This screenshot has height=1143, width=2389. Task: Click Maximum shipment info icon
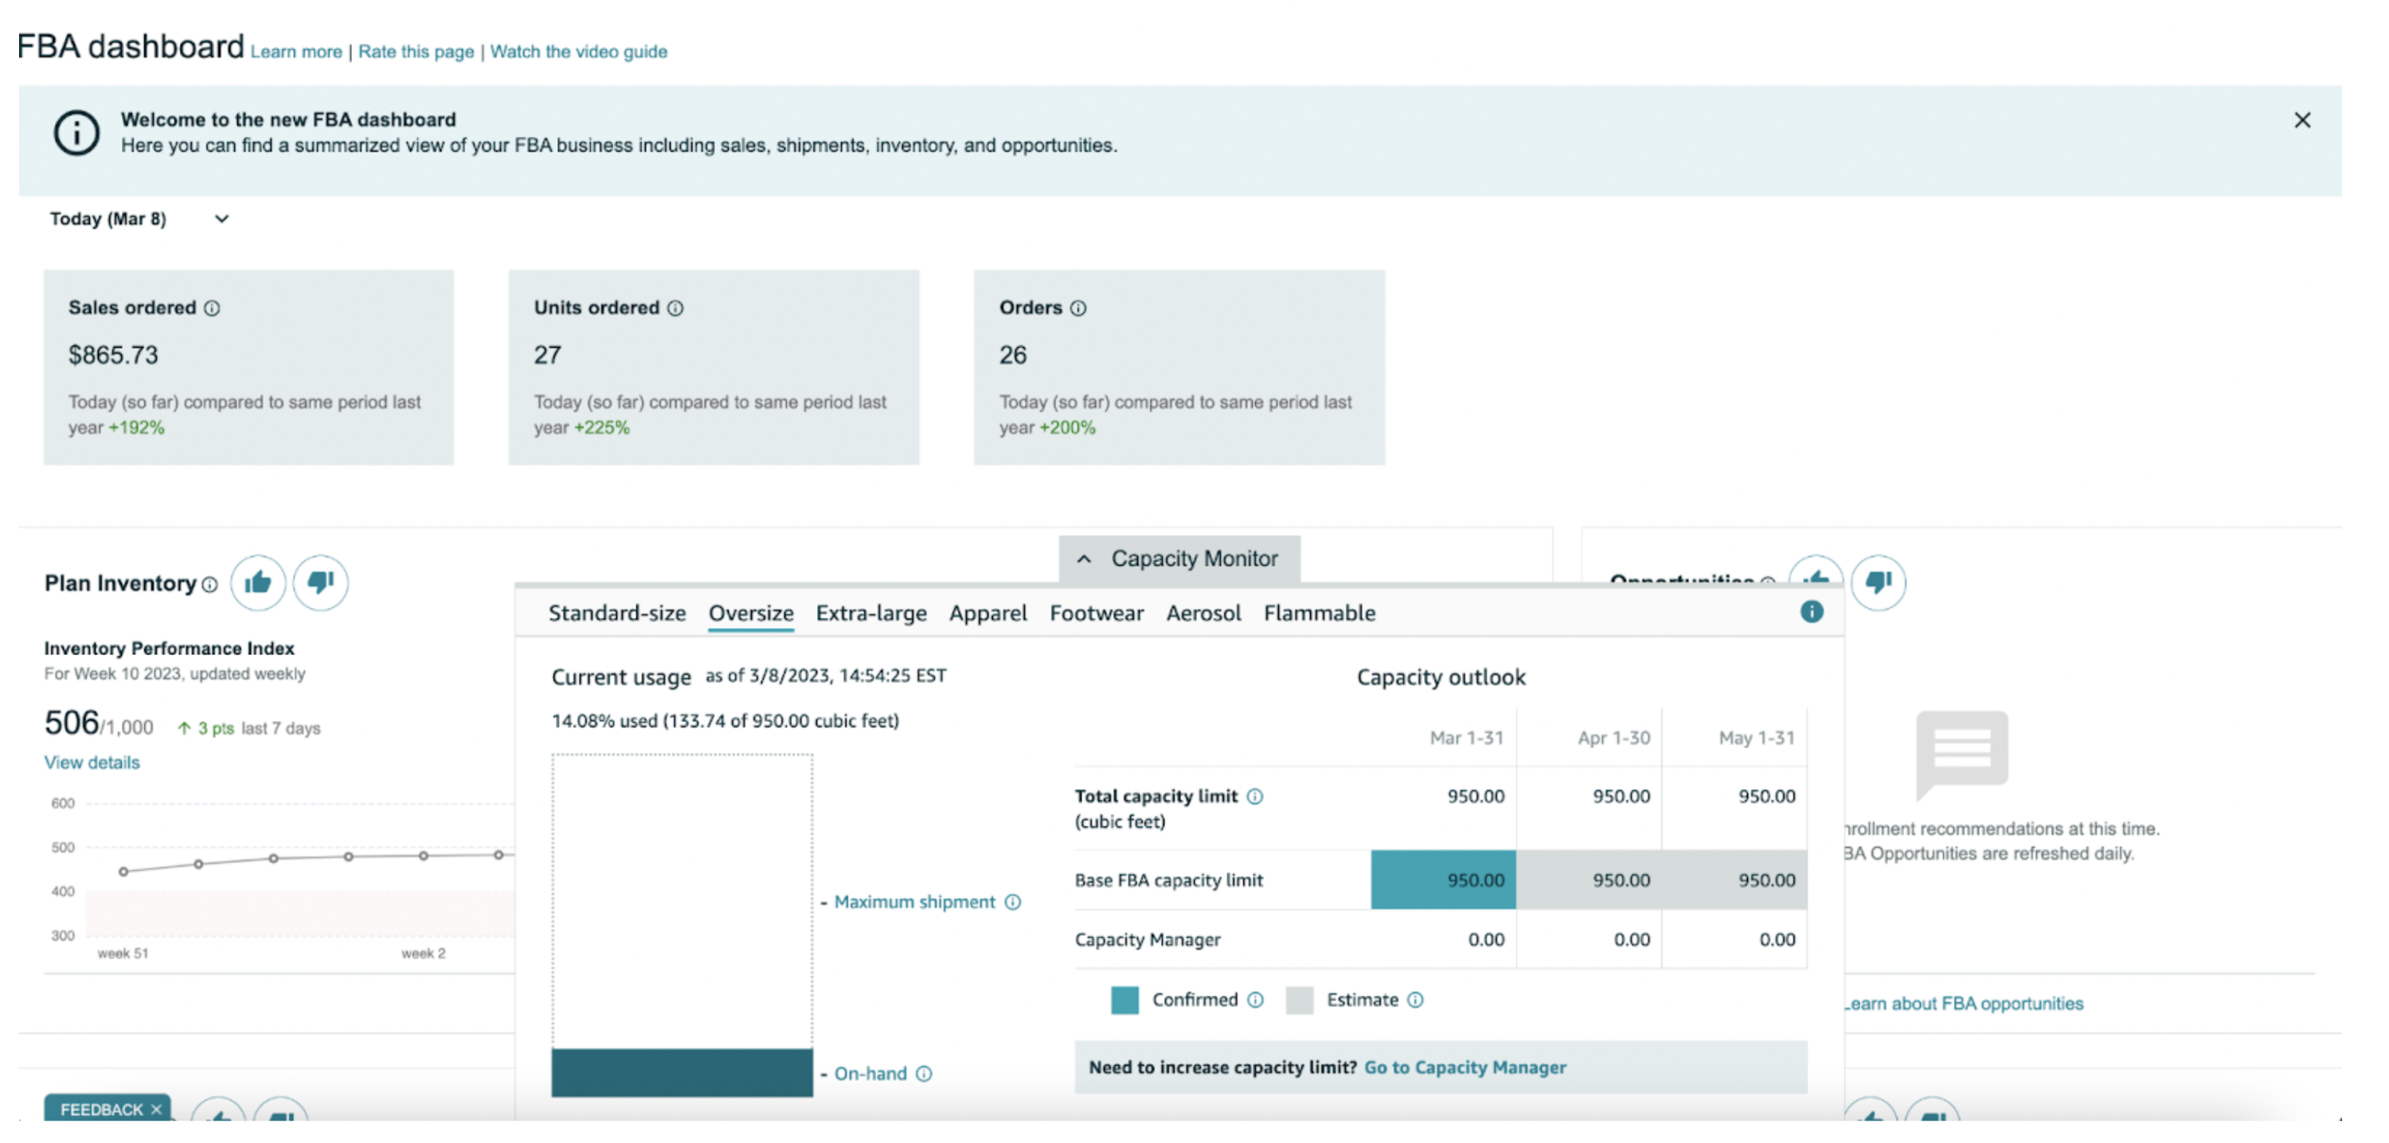1013,901
